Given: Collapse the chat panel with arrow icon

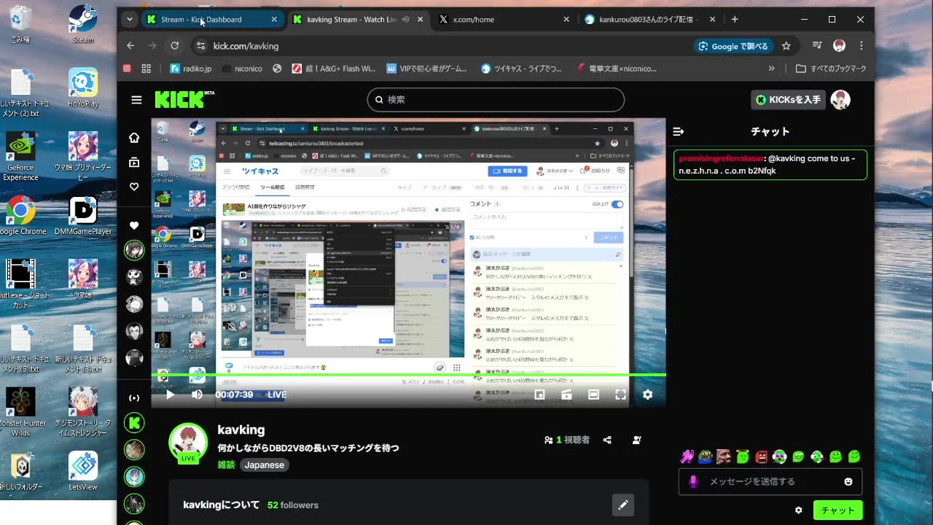Looking at the screenshot, I should pos(679,132).
